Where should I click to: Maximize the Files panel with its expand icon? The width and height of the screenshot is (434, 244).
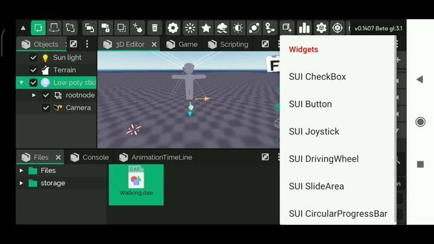pos(265,157)
